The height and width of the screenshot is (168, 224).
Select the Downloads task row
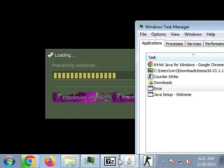[185, 83]
